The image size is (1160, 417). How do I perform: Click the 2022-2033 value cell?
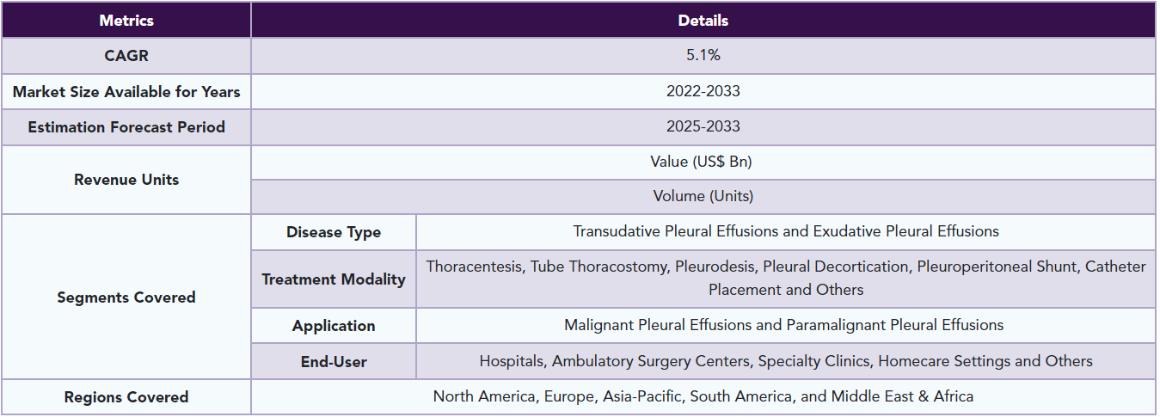pyautogui.click(x=703, y=91)
